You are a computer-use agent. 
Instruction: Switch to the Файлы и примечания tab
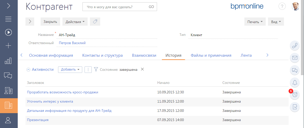tap(211, 55)
